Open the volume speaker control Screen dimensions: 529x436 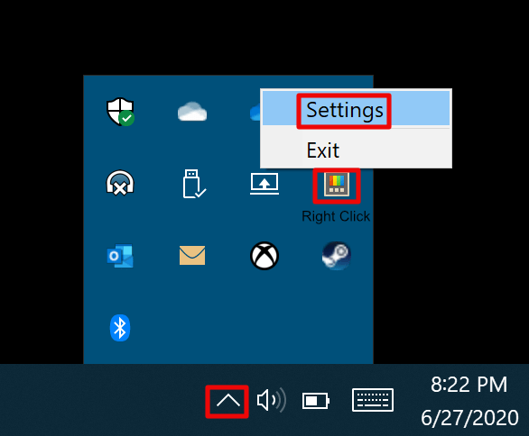tap(271, 400)
